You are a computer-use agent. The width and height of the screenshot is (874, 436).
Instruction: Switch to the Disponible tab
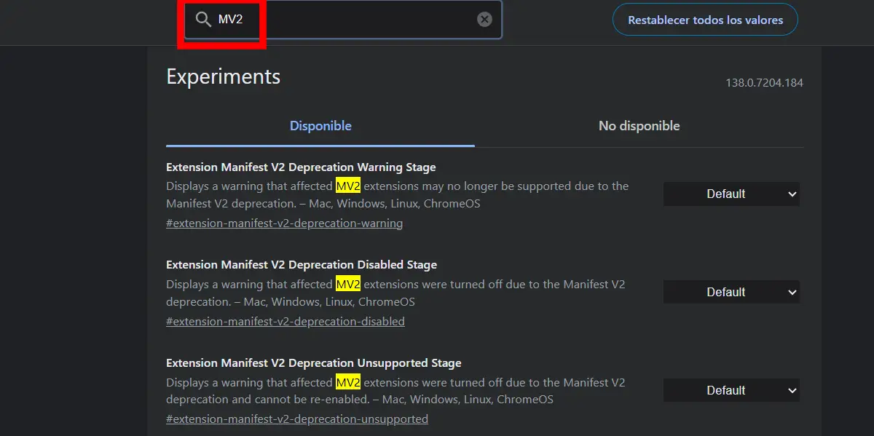(x=320, y=126)
